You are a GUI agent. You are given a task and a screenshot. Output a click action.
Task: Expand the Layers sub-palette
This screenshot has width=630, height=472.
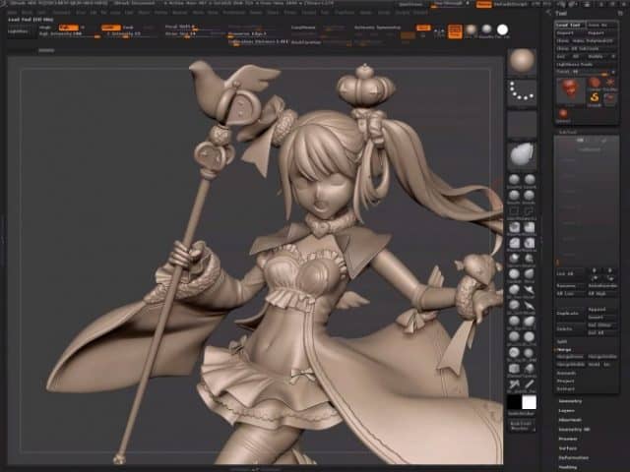pos(567,411)
